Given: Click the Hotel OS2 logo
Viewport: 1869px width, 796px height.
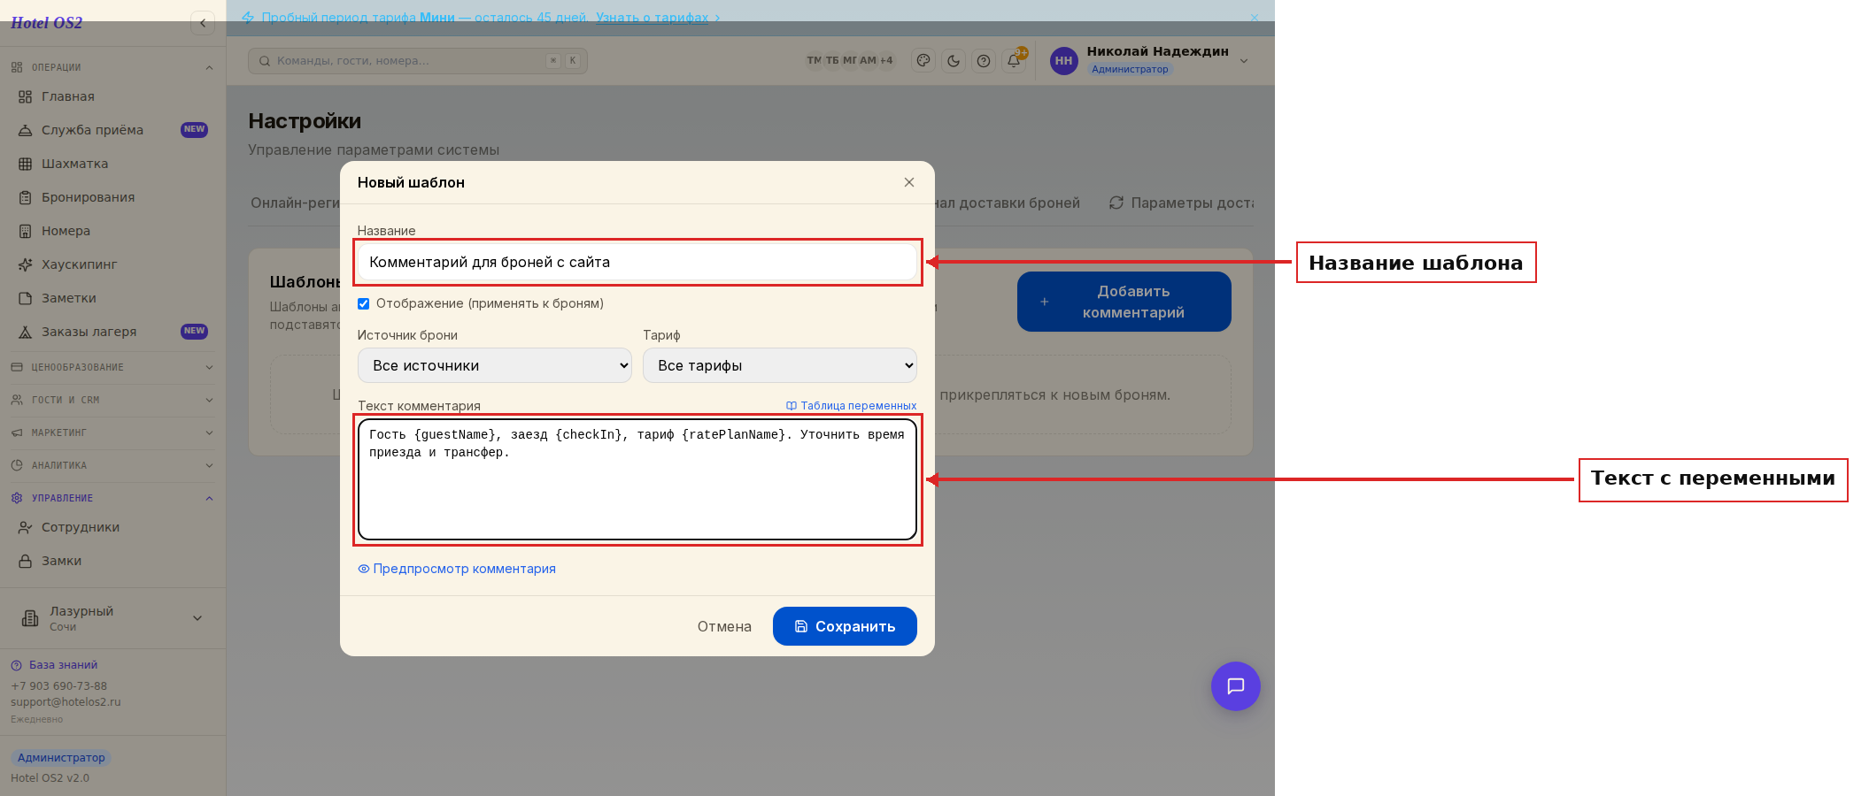Looking at the screenshot, I should (47, 23).
